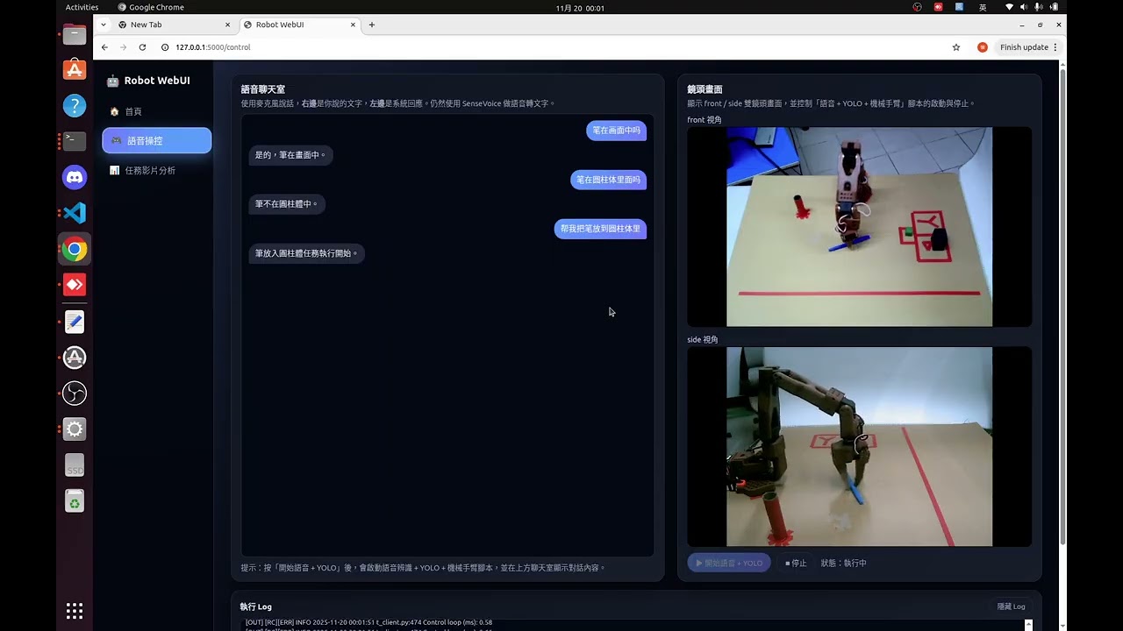Click the page vertical scrollbar
This screenshot has height=631, width=1123.
(1063, 307)
